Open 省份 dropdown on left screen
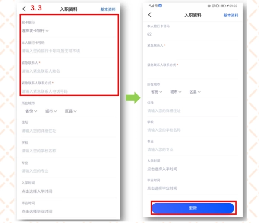Screen dimensions: 259x223 pyautogui.click(x=31, y=111)
